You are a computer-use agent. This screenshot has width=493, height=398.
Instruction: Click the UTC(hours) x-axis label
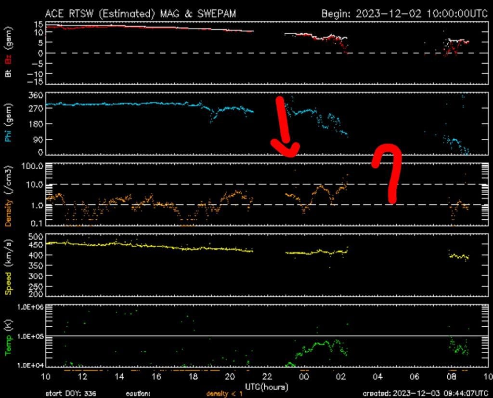tap(267, 386)
